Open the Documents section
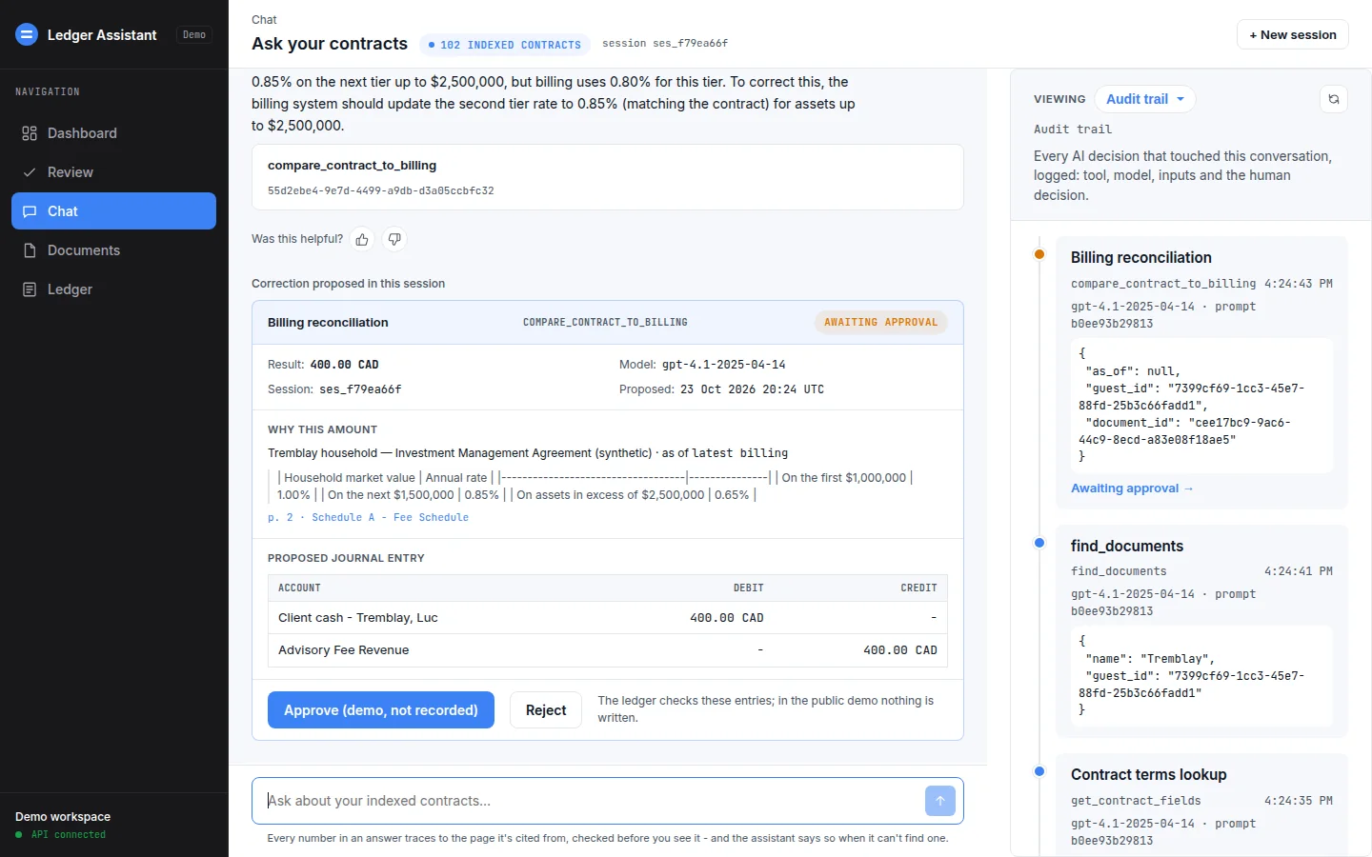 click(x=114, y=250)
